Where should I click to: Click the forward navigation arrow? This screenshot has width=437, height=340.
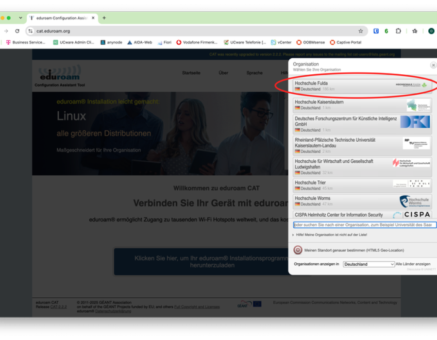[6, 31]
